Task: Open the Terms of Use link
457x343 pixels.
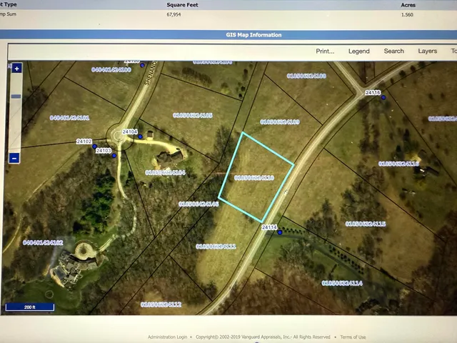Action: pos(353,337)
